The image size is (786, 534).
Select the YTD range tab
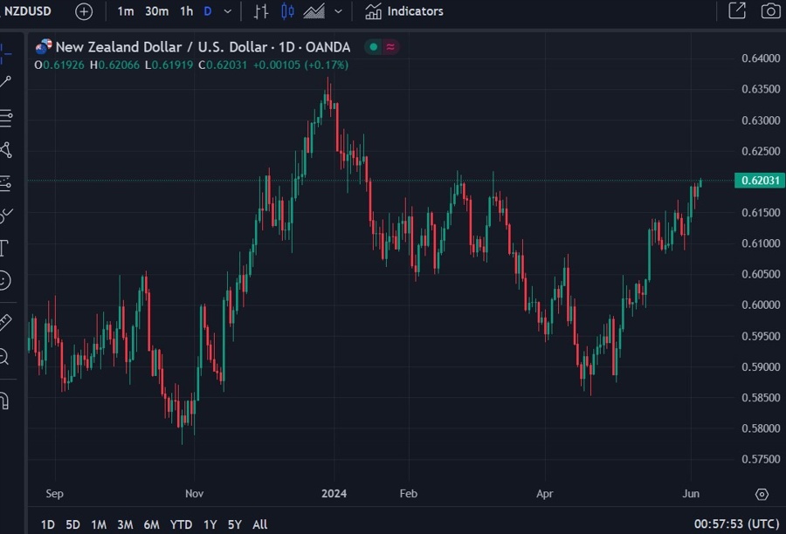pyautogui.click(x=181, y=524)
